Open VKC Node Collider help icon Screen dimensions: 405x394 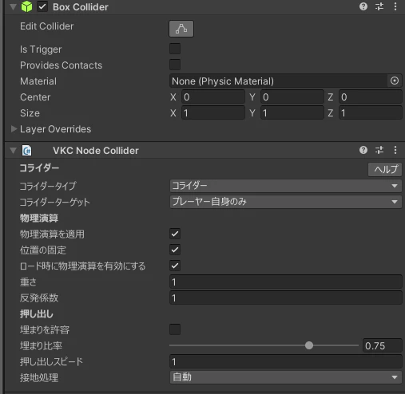tap(363, 150)
